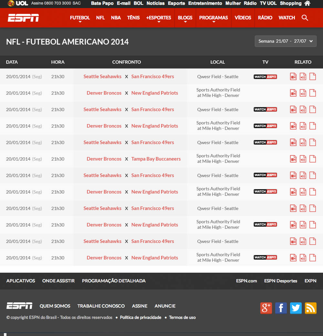The height and width of the screenshot is (336, 323).
Task: Open ONDE ASSISTIR footer link
Action: (x=58, y=281)
